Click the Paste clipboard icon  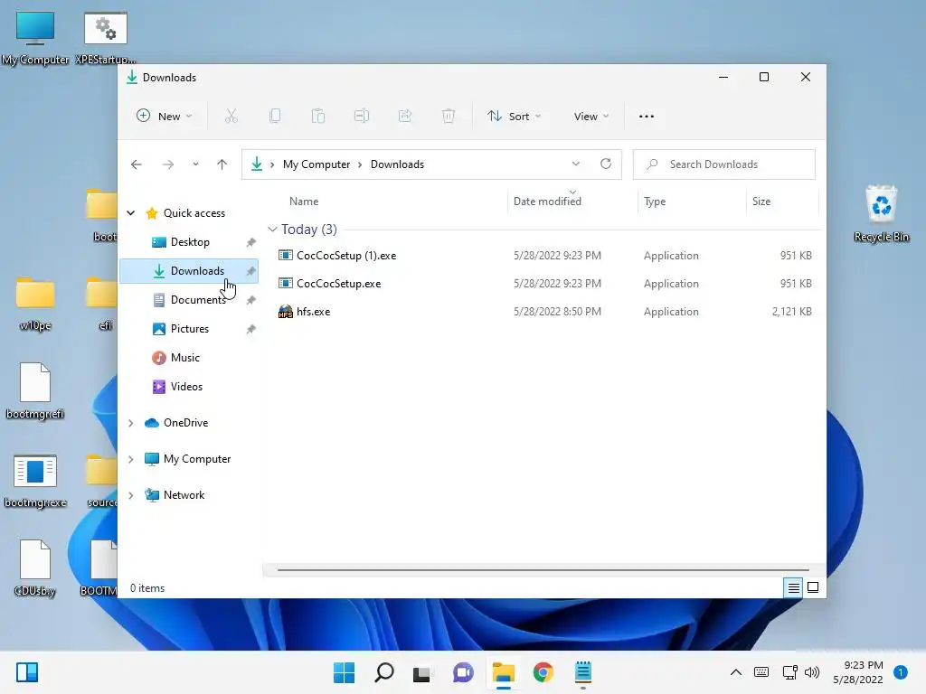coord(318,117)
